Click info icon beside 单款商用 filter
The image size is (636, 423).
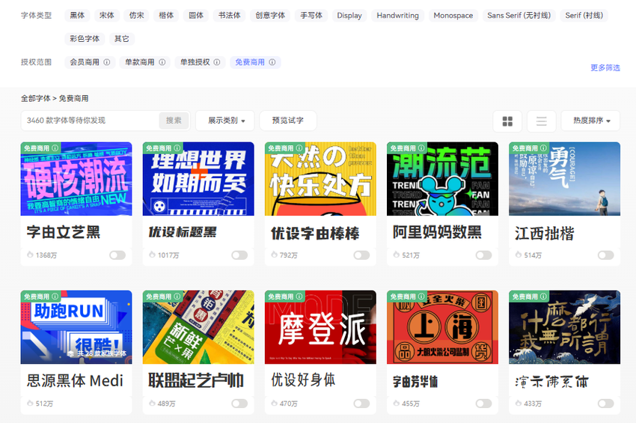(x=162, y=63)
